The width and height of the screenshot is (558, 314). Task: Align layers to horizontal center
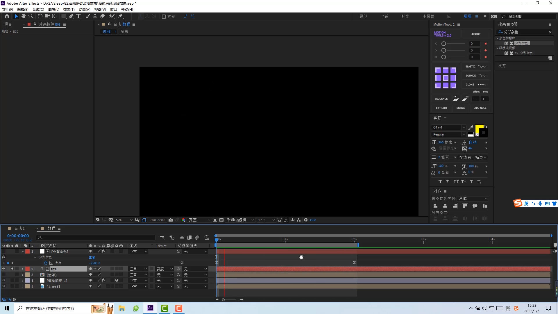(445, 206)
